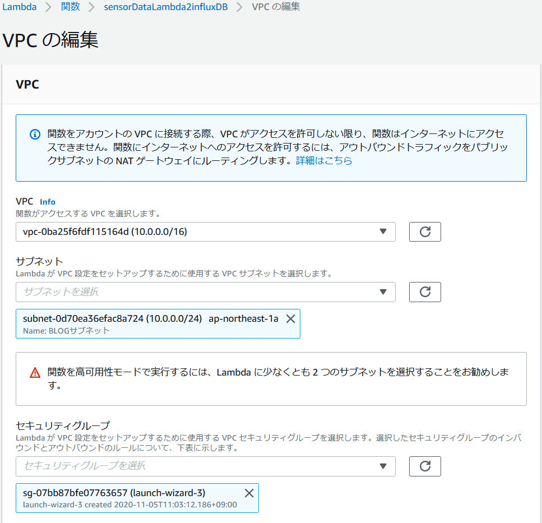Refresh the VPC list
Screen dimensions: 542x523
[x=425, y=232]
